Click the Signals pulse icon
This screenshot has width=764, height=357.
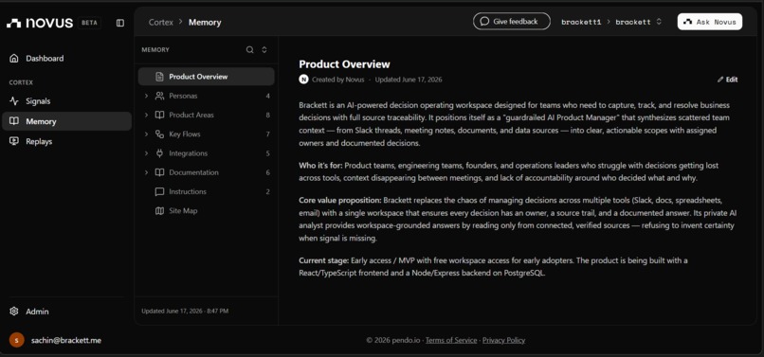point(14,101)
